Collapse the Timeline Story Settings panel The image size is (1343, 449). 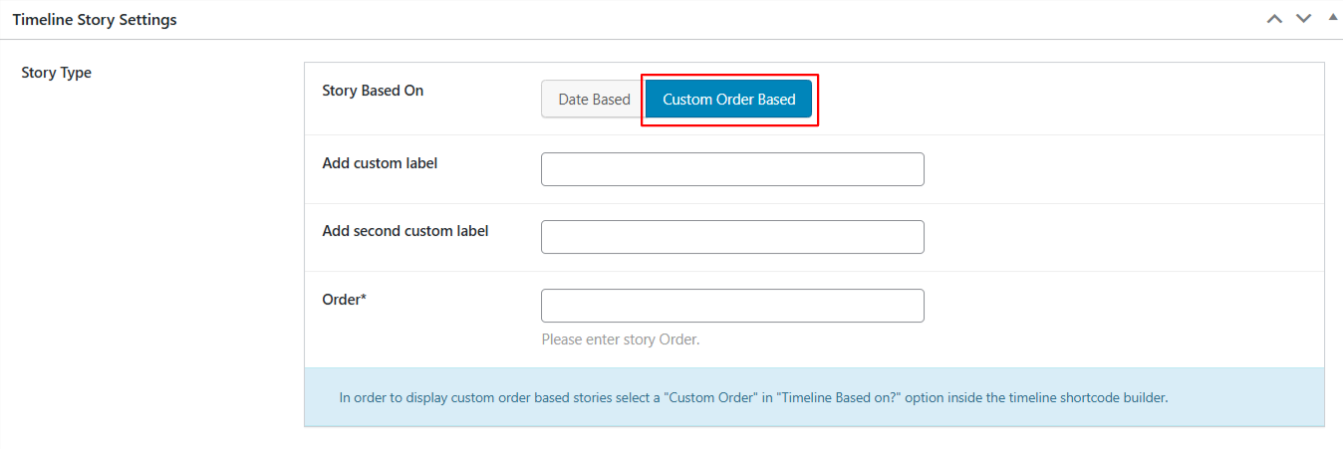1333,18
